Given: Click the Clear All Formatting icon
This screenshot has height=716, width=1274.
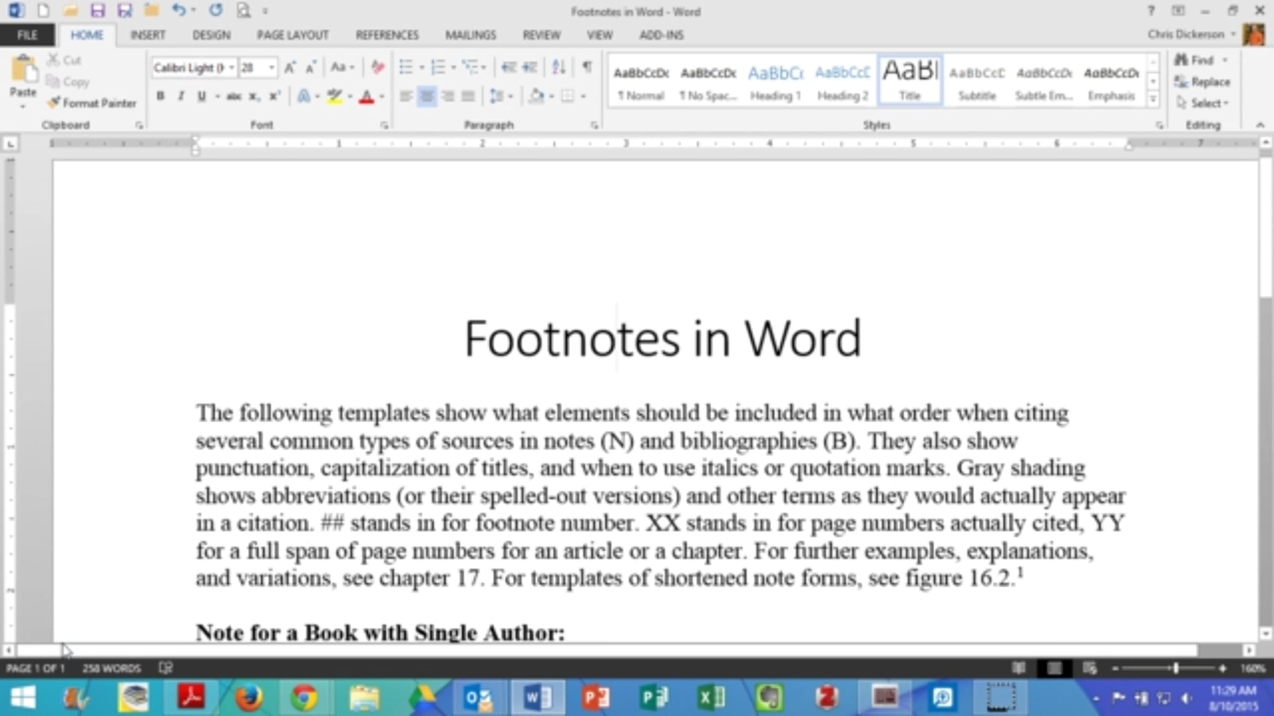Looking at the screenshot, I should pos(377,67).
